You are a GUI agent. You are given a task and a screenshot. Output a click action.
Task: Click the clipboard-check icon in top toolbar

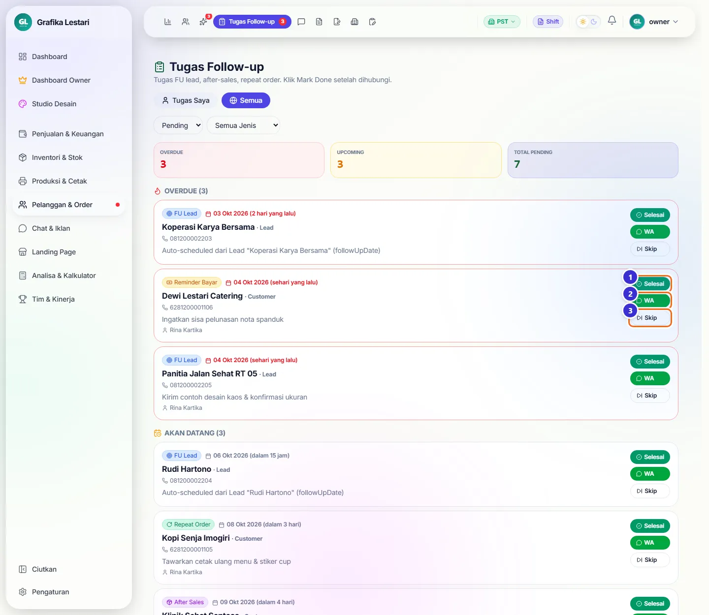[x=372, y=22]
